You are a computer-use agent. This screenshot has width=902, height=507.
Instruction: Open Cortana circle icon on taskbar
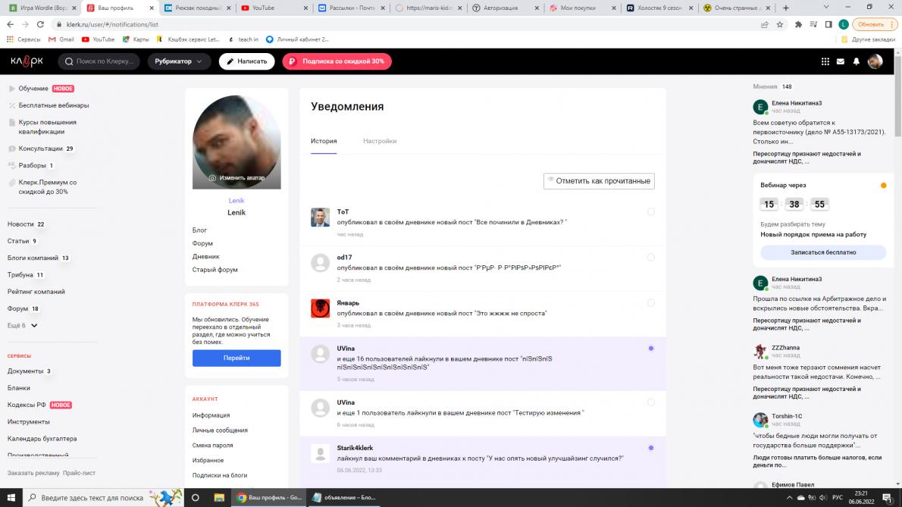point(195,498)
